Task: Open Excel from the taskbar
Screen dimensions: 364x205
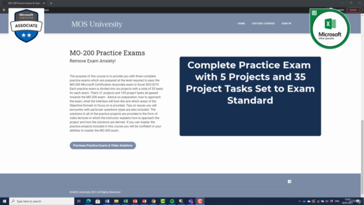Action: (126, 201)
